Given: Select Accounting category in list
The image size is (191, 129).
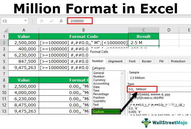Looking at the screenshot, I should point(101,83).
